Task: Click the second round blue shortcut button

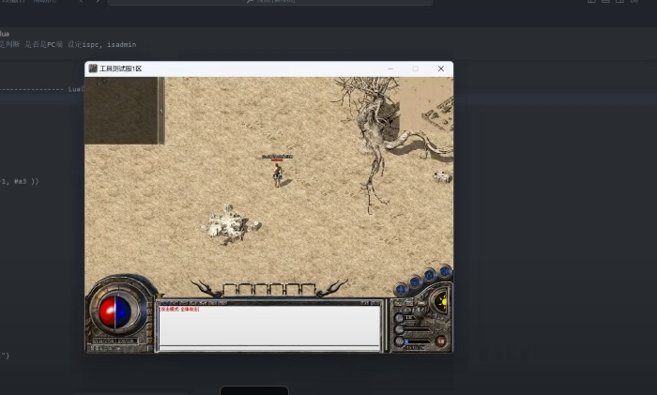Action: (415, 281)
